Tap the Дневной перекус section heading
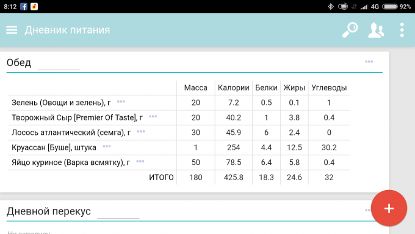 point(49,211)
